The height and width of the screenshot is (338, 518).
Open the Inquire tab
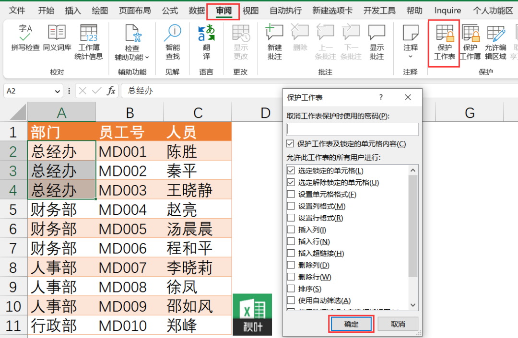[x=447, y=11]
